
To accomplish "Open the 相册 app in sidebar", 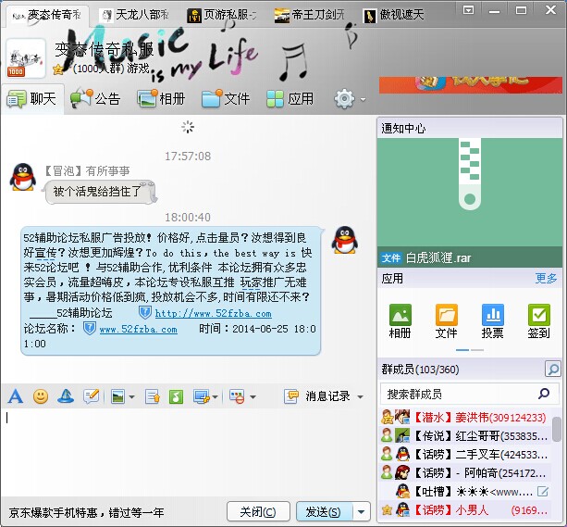I will click(x=400, y=320).
